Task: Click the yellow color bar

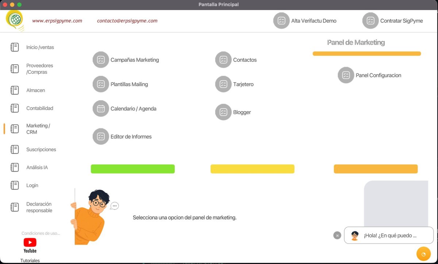Action: pos(253,169)
